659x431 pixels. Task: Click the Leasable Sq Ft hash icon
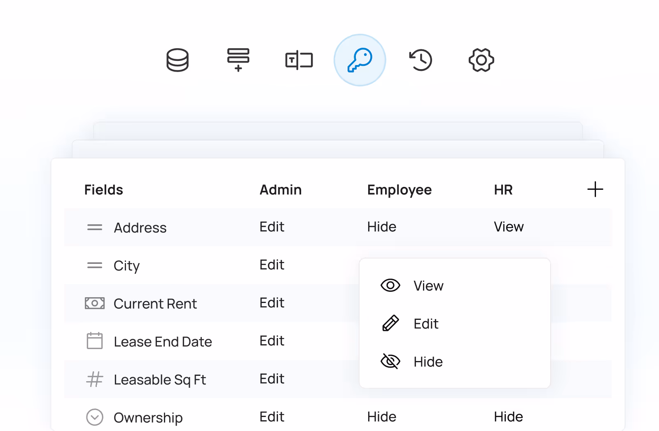coord(95,379)
